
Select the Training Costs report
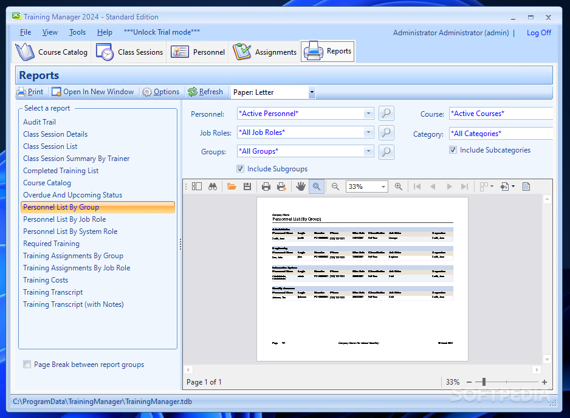[46, 280]
